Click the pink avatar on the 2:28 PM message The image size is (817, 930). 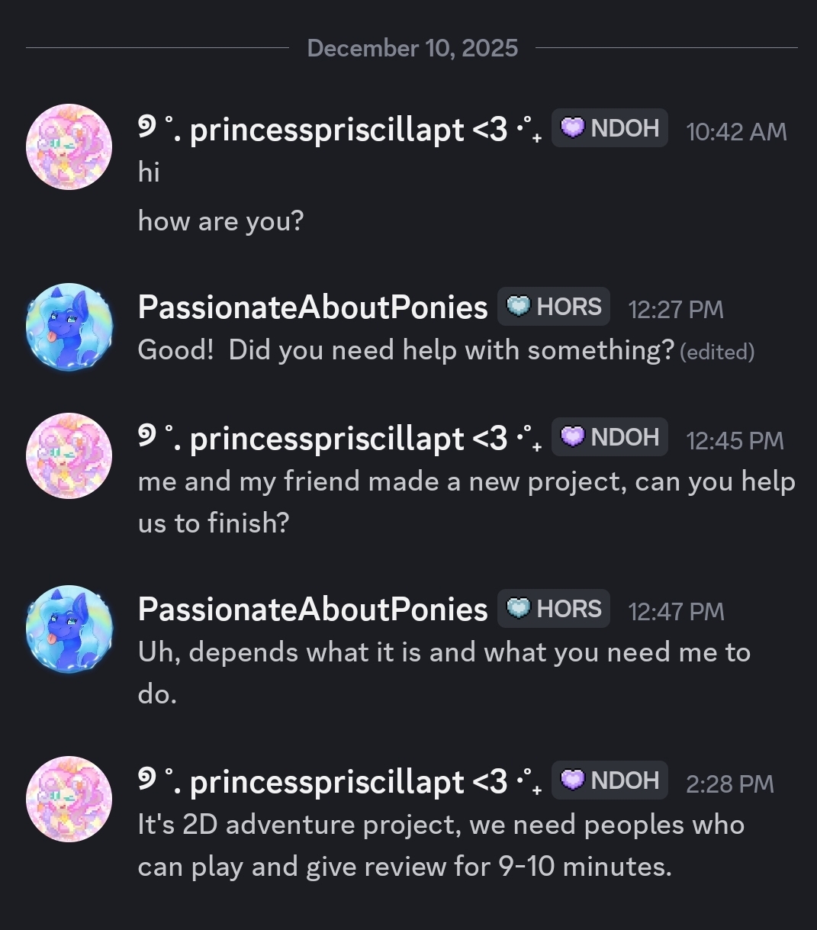pos(69,800)
